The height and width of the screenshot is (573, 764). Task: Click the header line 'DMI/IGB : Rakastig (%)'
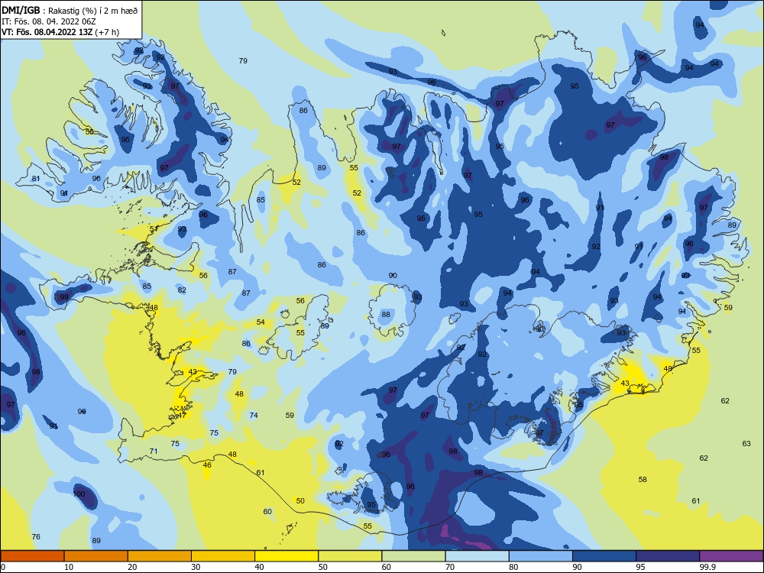tap(70, 11)
